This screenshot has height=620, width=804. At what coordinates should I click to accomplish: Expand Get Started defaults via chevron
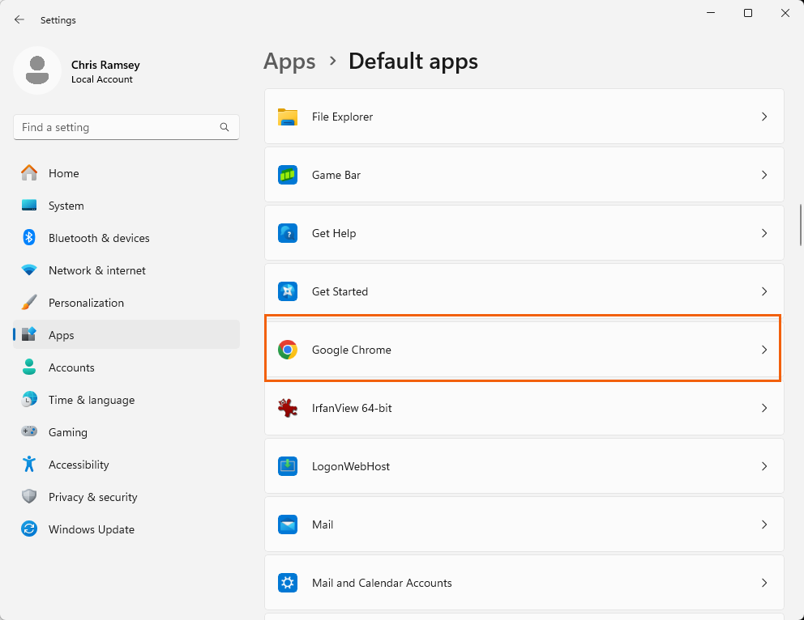(764, 292)
